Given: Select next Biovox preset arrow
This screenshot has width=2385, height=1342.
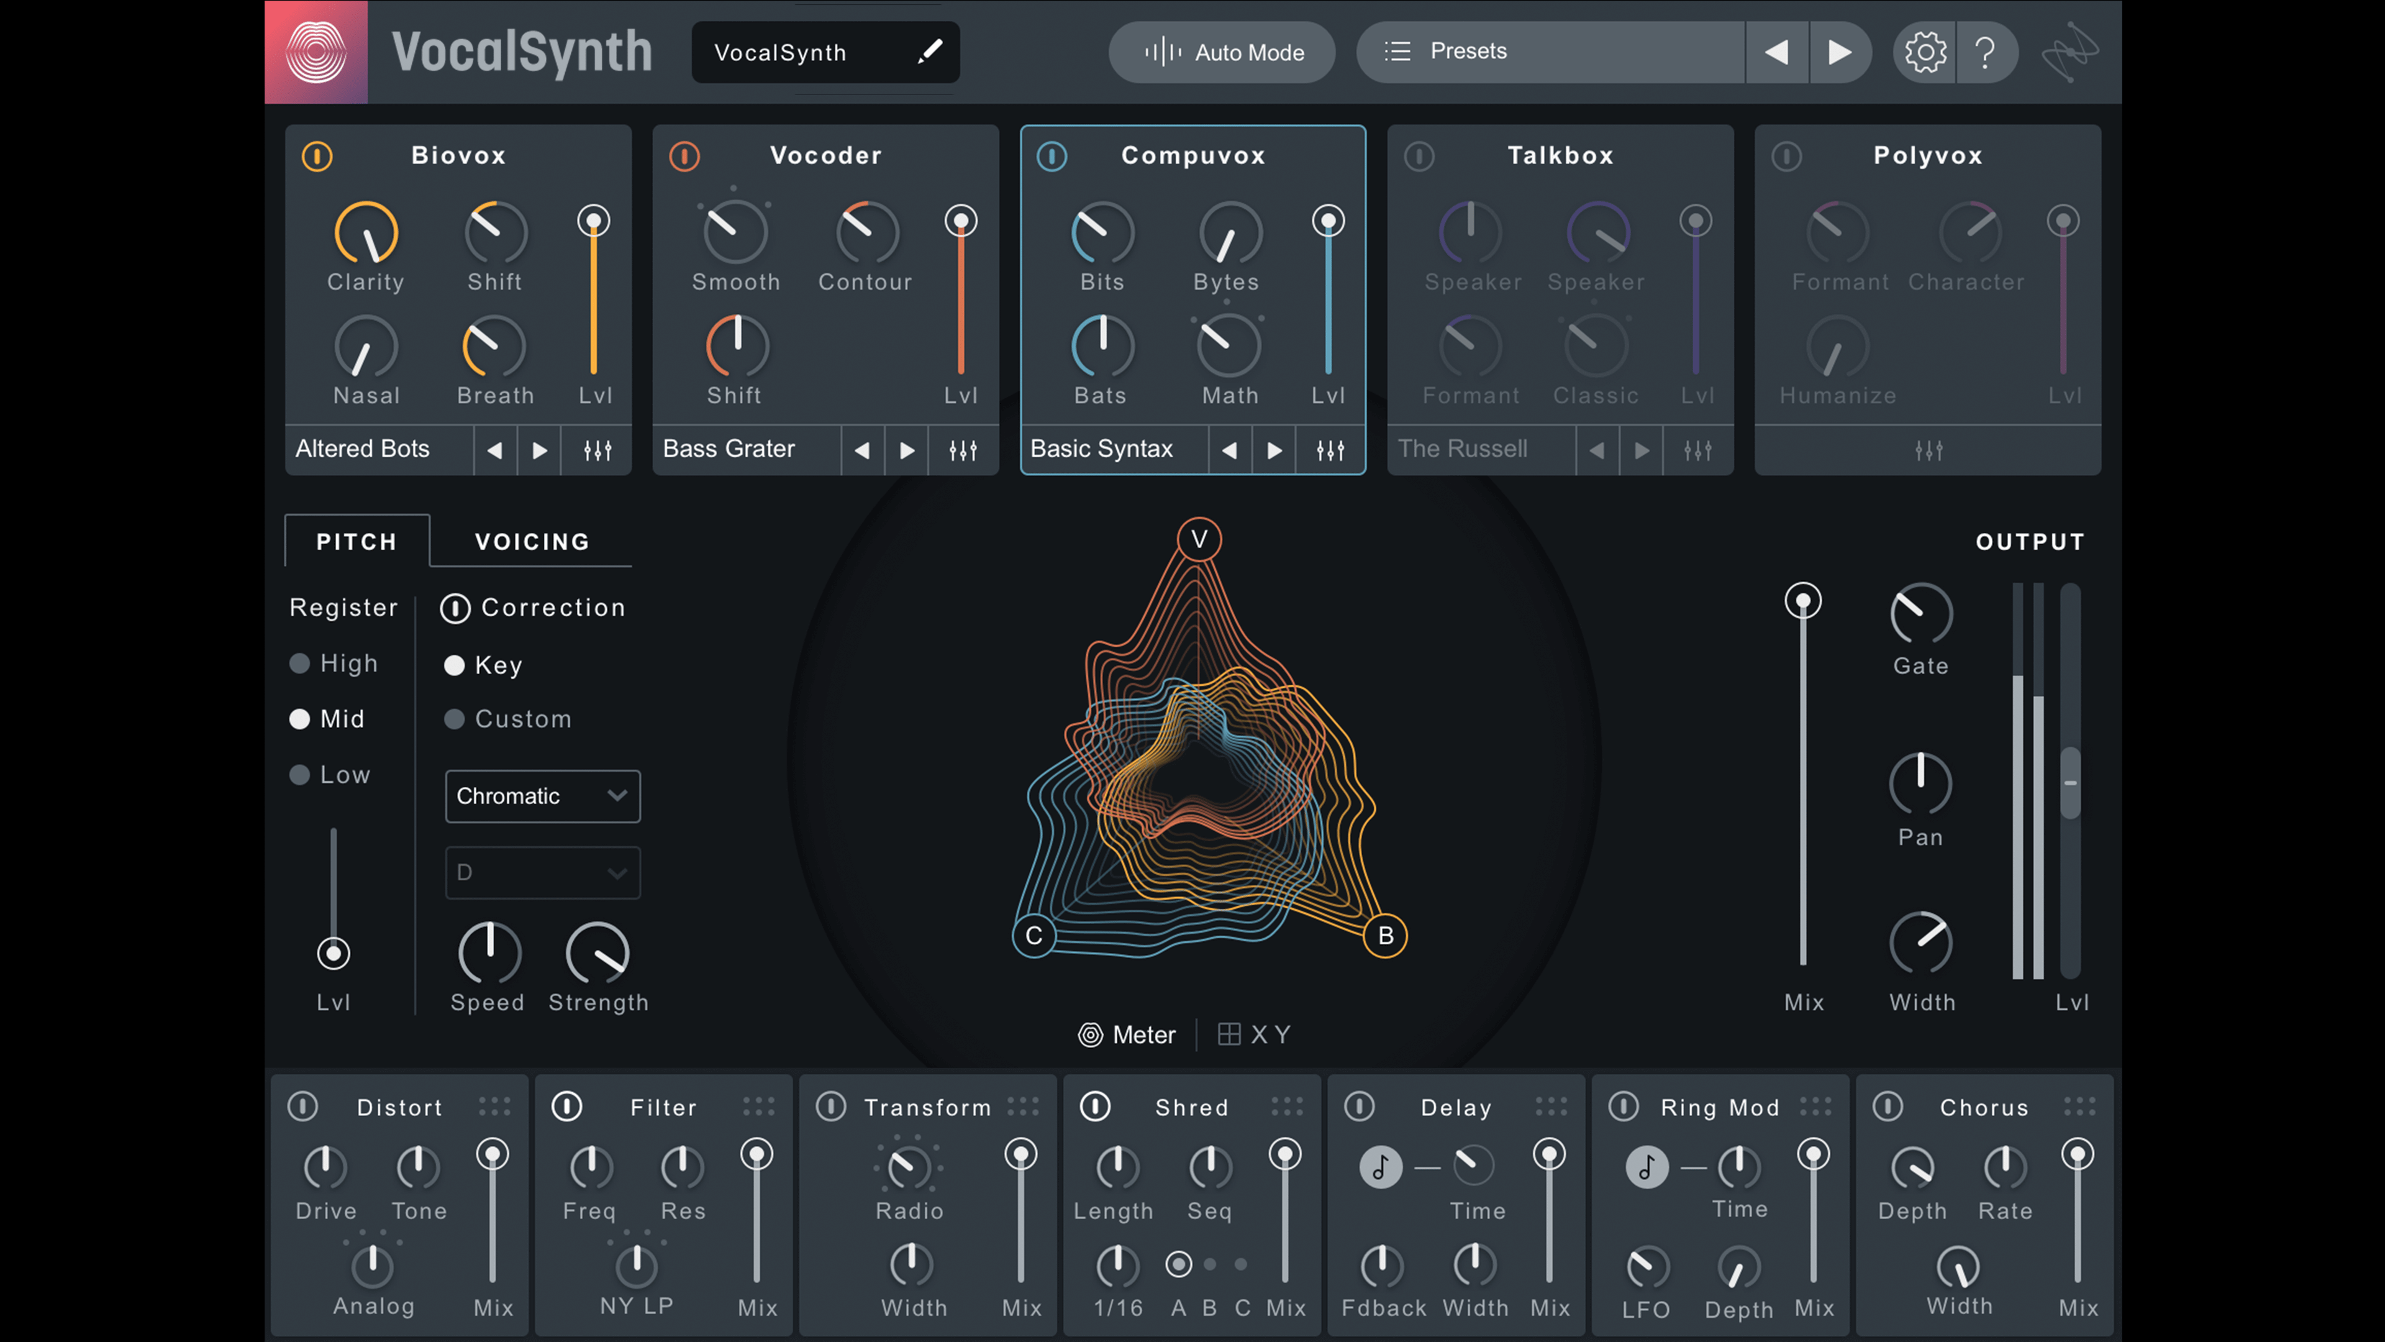Looking at the screenshot, I should point(539,450).
